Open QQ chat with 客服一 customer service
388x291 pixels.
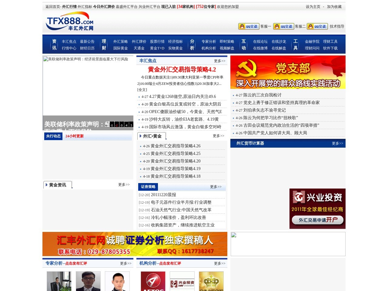[248, 26]
